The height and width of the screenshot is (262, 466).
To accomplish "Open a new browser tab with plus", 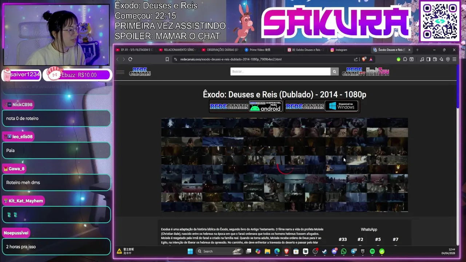I will coord(417,50).
